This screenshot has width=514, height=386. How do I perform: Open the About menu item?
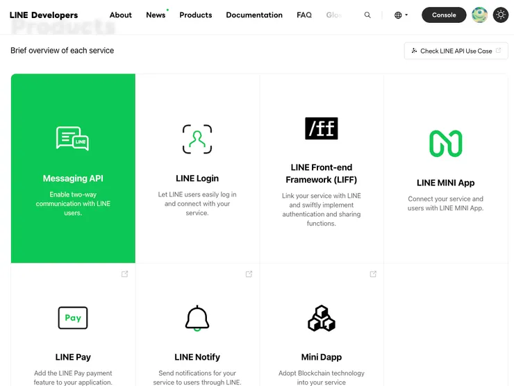point(121,15)
